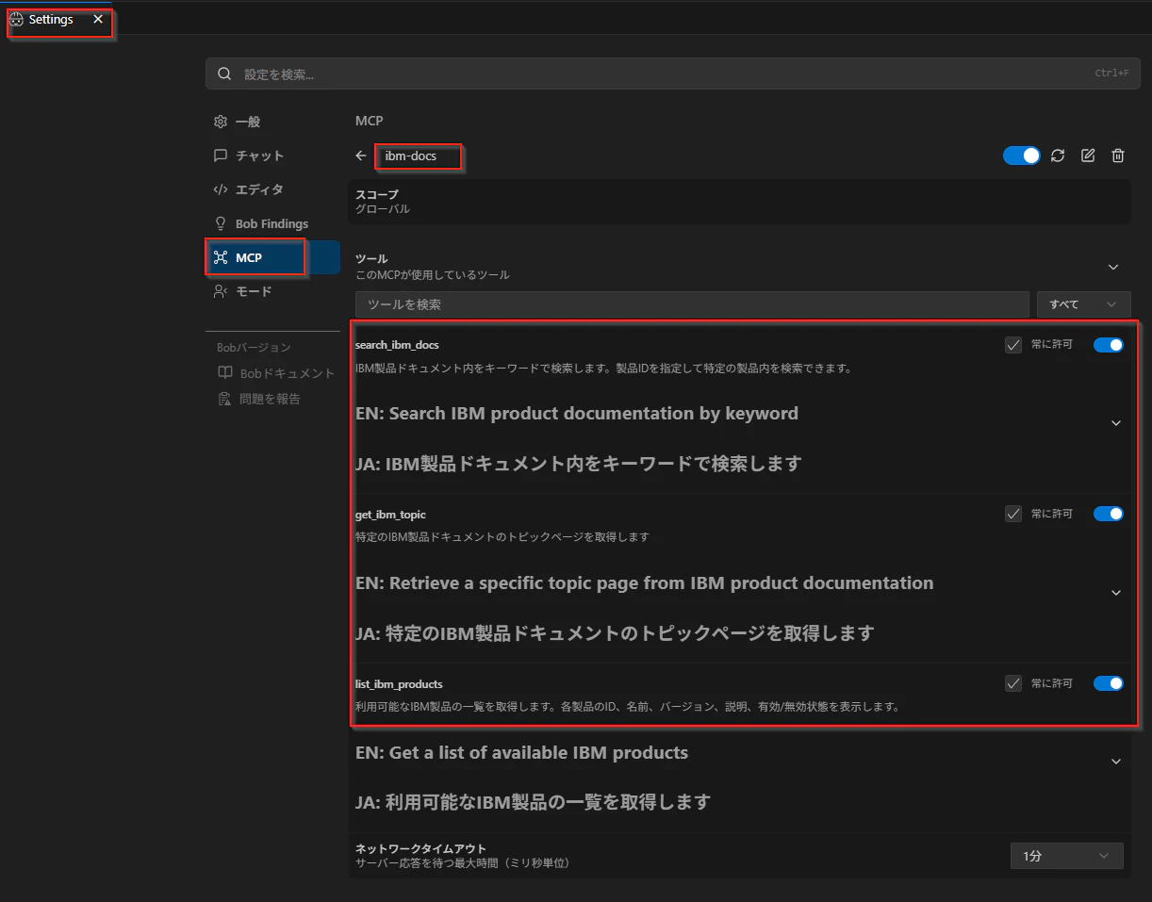Close the Settings tab
Image resolution: width=1152 pixels, height=902 pixels.
[98, 19]
